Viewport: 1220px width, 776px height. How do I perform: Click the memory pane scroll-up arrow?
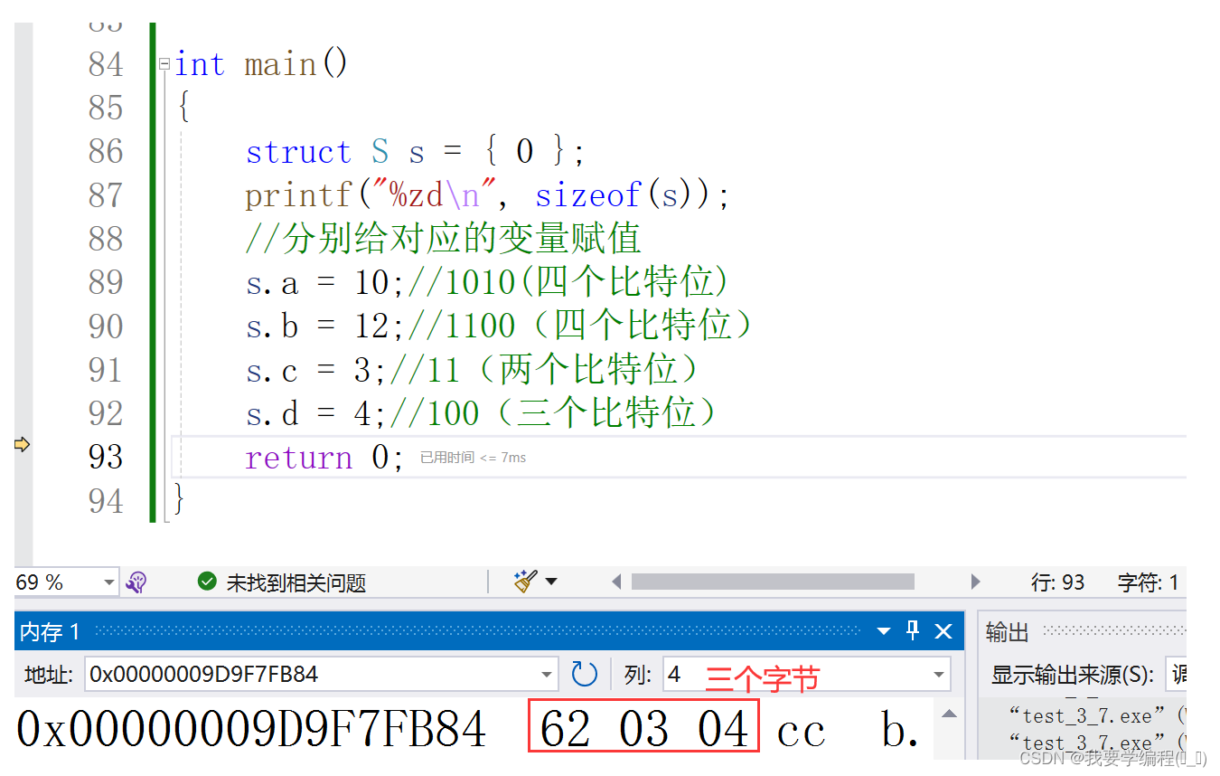coord(949,714)
